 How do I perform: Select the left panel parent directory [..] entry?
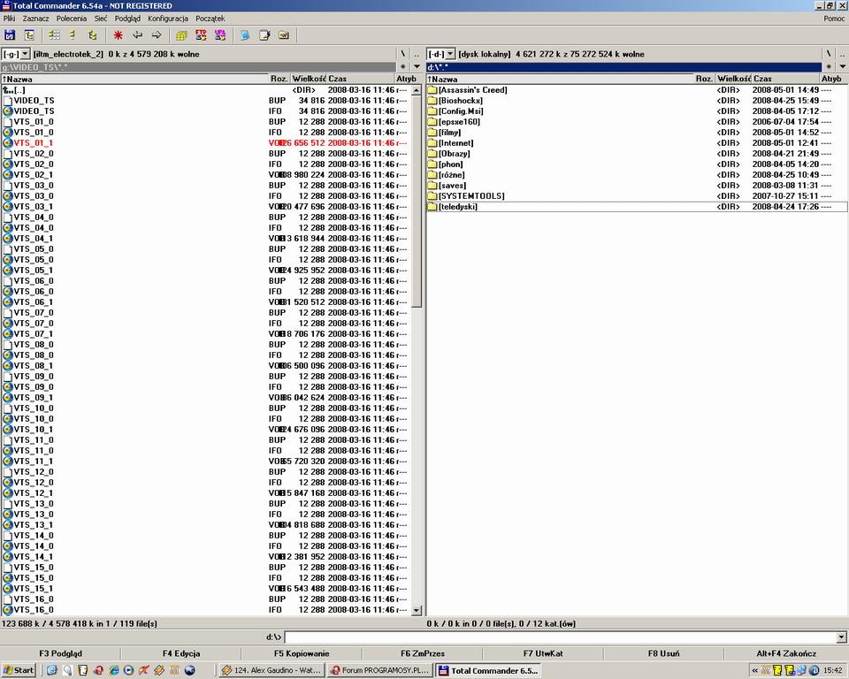[206, 90]
